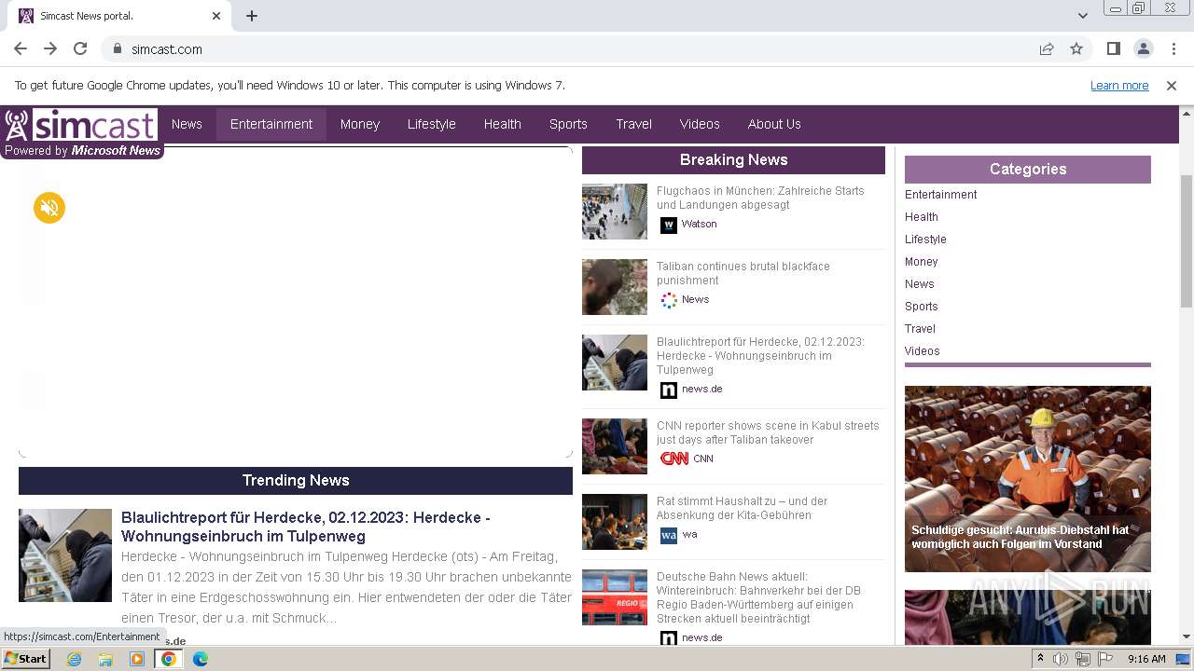Open CNN reporter Kabul streets headline

(x=768, y=432)
